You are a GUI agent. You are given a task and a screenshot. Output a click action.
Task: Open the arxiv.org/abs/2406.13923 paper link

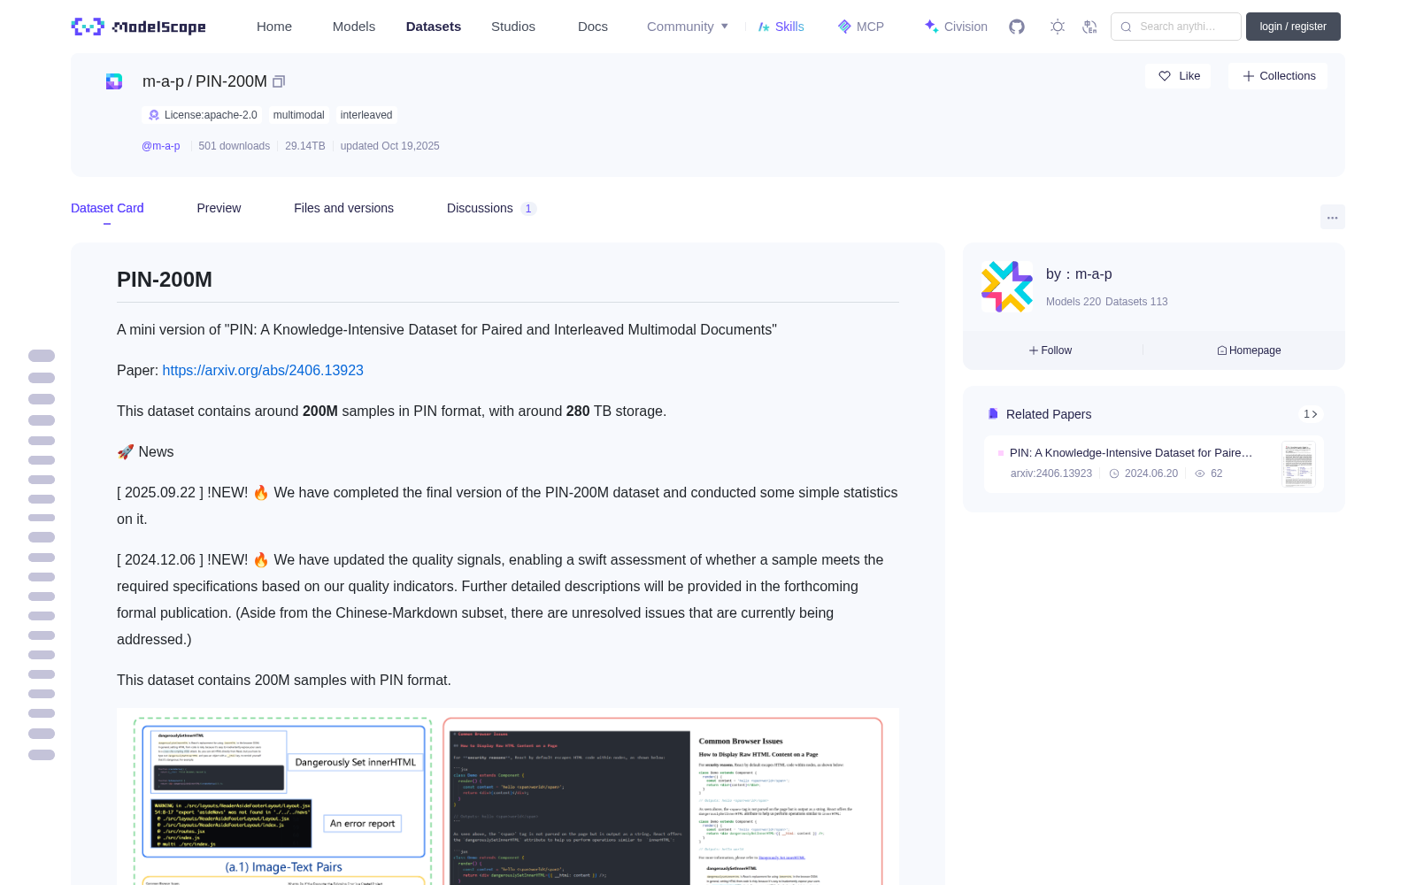point(263,370)
